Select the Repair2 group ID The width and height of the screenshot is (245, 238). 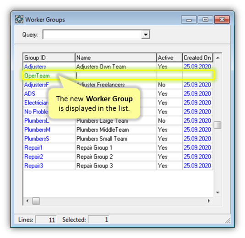(34, 157)
